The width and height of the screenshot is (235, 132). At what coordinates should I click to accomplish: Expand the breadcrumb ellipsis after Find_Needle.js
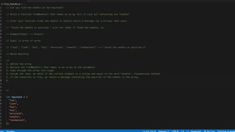[24, 4]
